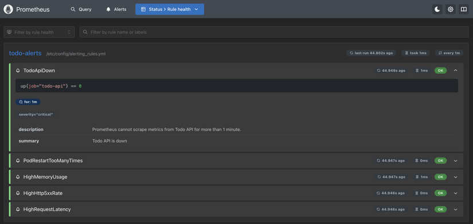The width and height of the screenshot is (473, 224).
Task: Click the 0ms duration badge for HighRequestLatency
Action: click(x=422, y=209)
